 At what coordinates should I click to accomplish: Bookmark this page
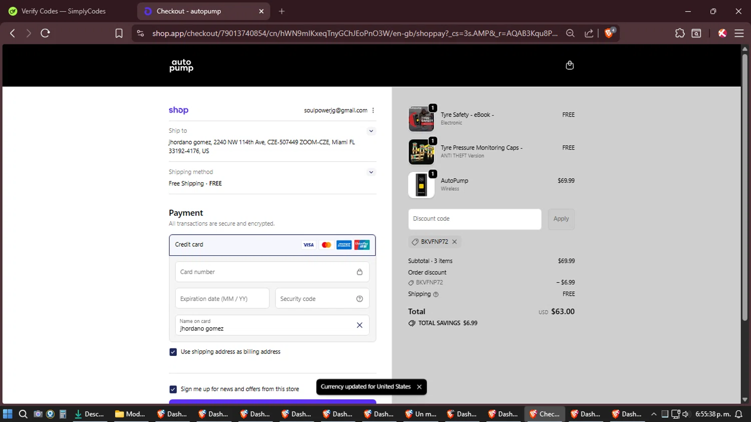coord(119,33)
